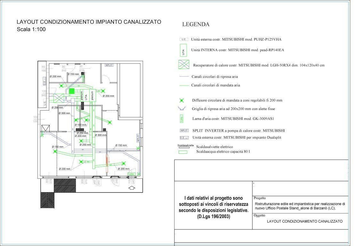Click the return air grille symbol in the legend
This screenshot has height=246, width=357.
[182, 109]
